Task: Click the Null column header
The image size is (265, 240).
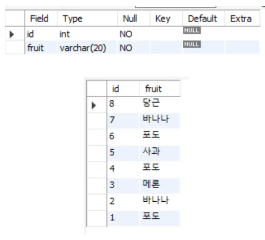Action: point(134,19)
